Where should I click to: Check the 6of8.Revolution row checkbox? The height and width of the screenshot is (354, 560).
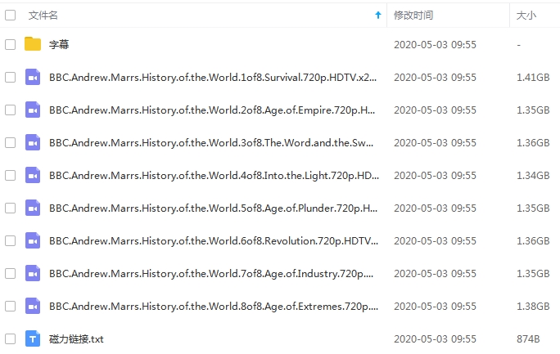[x=11, y=241]
